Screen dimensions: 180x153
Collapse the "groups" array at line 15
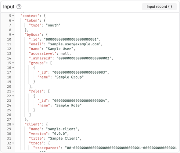tap(13, 63)
